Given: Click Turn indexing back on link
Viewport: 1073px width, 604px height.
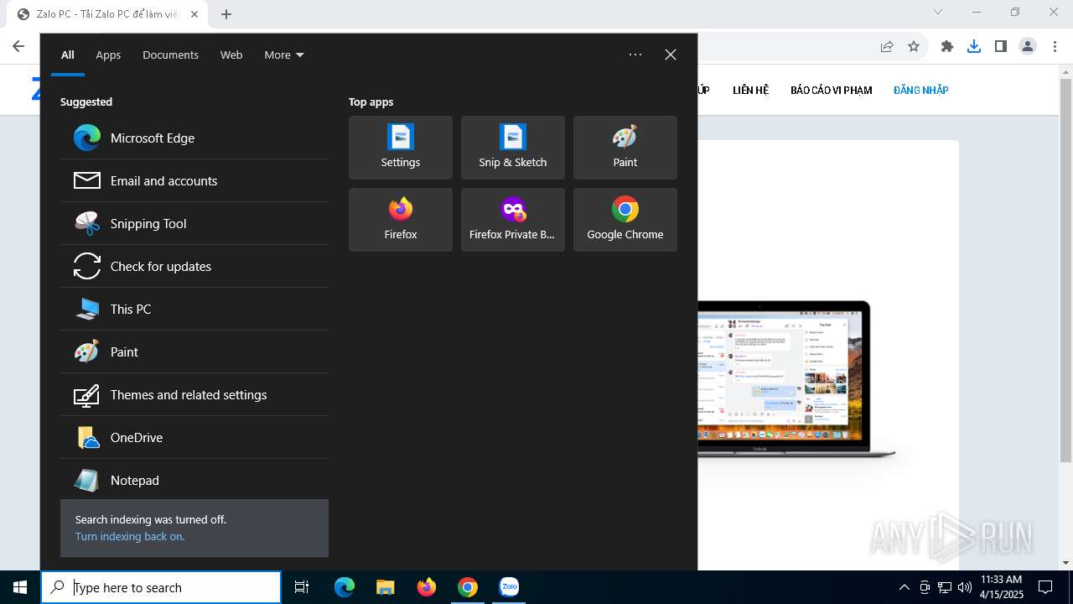Looking at the screenshot, I should coord(130,536).
